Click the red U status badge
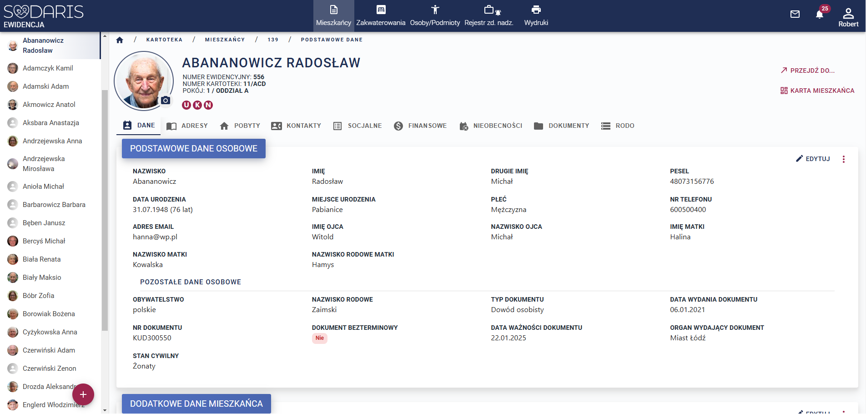This screenshot has width=866, height=414. [x=186, y=105]
